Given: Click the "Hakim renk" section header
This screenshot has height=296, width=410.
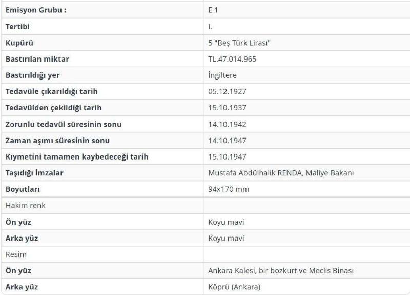Looking at the screenshot, I should tap(26, 205).
